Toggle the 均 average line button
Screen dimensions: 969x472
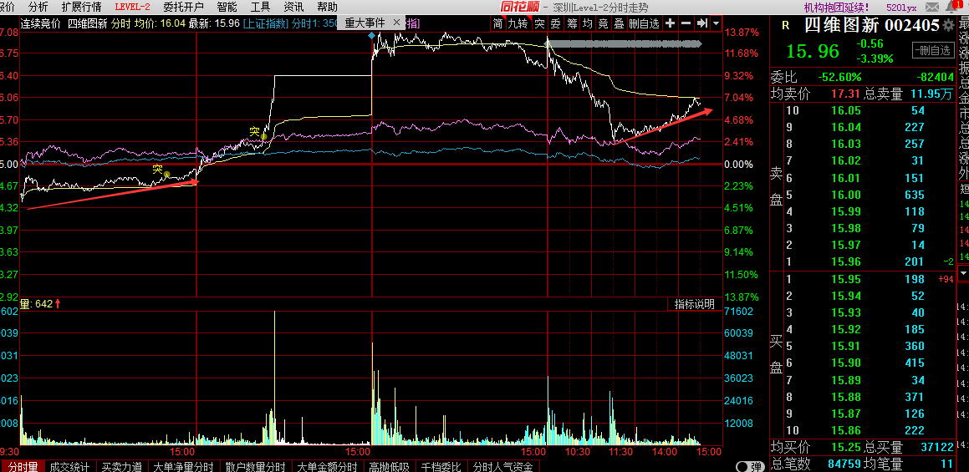click(x=588, y=23)
